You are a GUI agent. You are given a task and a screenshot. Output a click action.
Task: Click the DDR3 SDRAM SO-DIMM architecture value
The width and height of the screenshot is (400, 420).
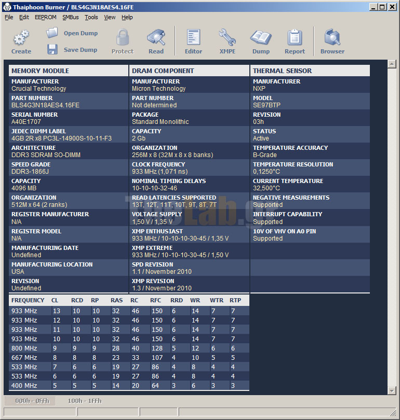[x=46, y=155]
